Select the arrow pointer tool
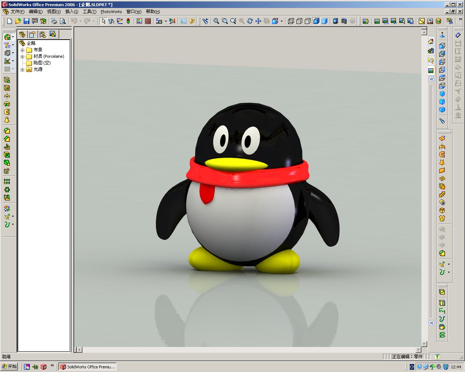 [103, 21]
